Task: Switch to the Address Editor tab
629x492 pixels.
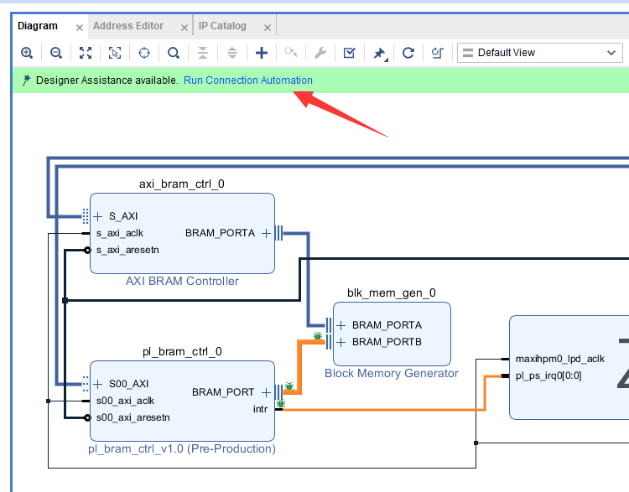Action: (128, 26)
